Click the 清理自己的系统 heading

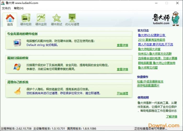click(x=18, y=82)
